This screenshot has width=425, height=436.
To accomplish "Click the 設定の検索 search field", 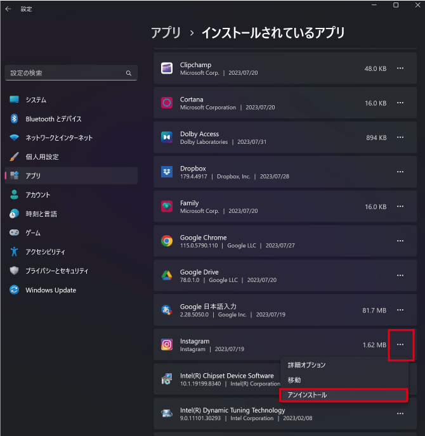I will click(x=63, y=74).
